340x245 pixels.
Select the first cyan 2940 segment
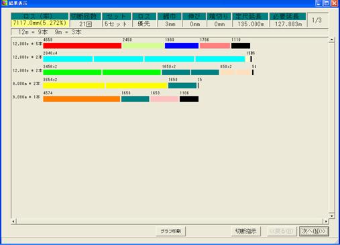coord(68,59)
